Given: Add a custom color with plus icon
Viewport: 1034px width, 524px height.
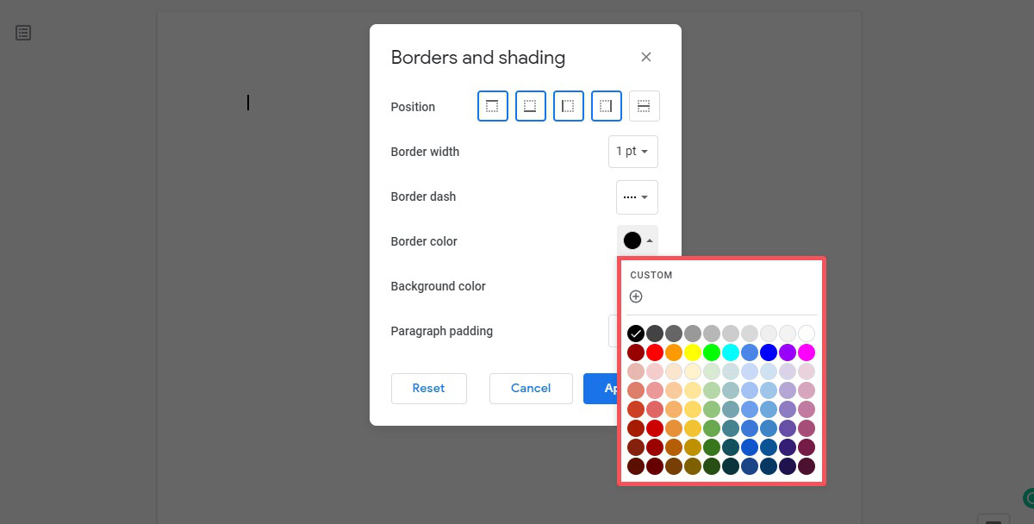Looking at the screenshot, I should 636,296.
